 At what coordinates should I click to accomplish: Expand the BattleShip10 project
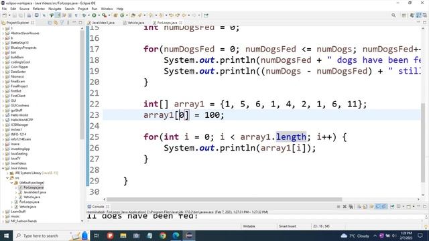3,43
